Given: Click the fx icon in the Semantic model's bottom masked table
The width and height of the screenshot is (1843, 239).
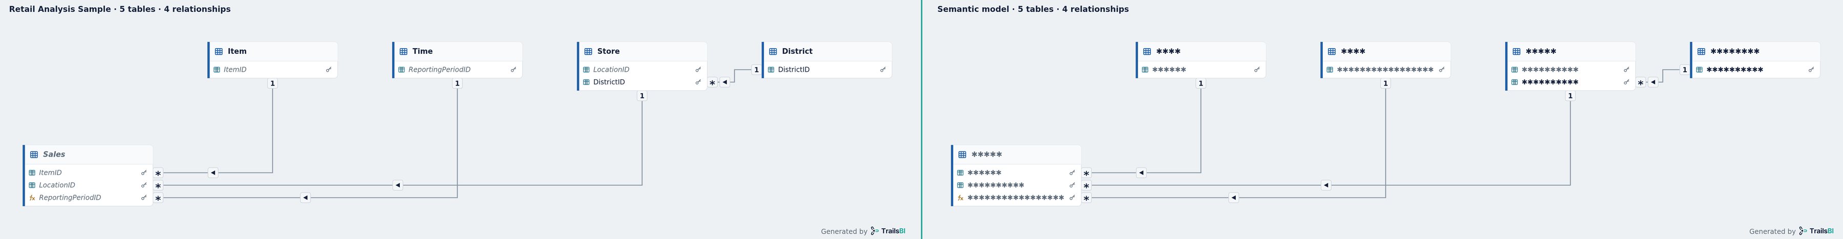Looking at the screenshot, I should coord(960,198).
